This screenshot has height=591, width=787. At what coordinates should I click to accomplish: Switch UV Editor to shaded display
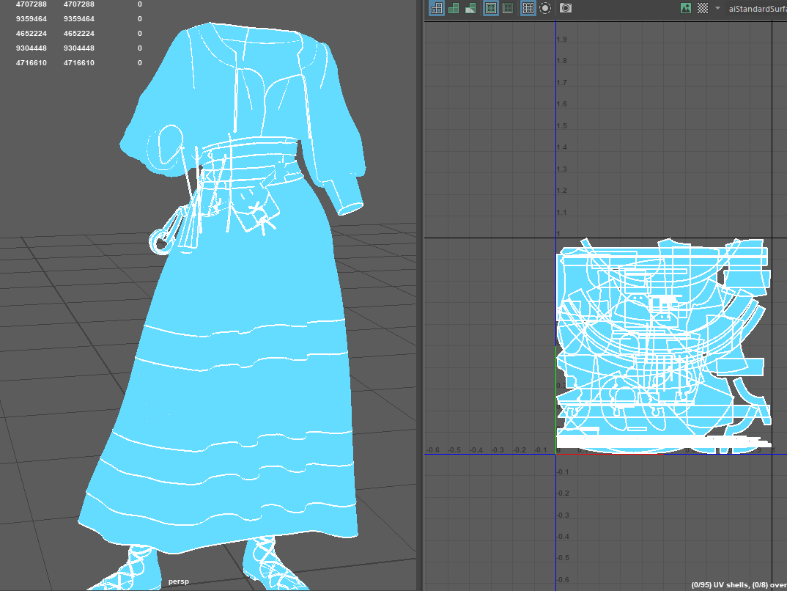pos(454,8)
